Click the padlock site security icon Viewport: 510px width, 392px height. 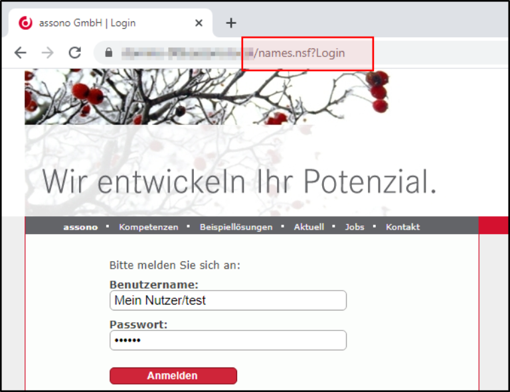tap(109, 52)
